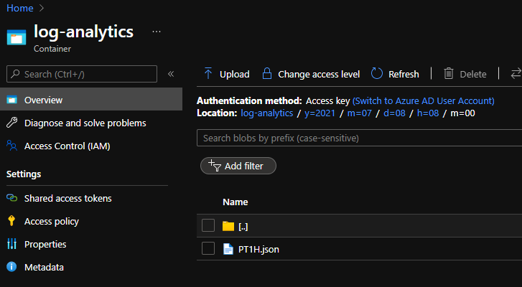Image resolution: width=522 pixels, height=287 pixels.
Task: Navigate to Home breadcrumb
Action: click(x=20, y=8)
